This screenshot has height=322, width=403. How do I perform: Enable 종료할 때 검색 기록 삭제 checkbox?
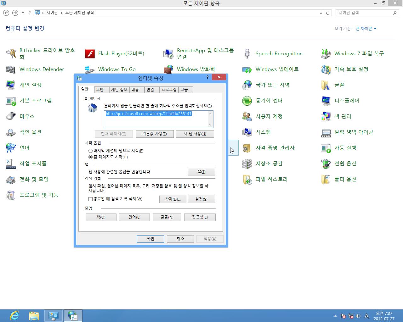pos(91,199)
